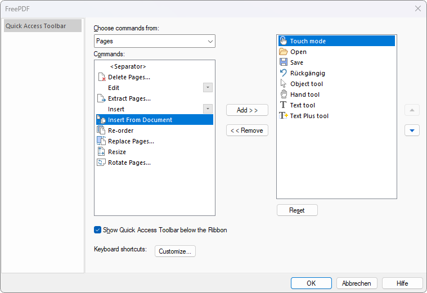Select Extract Pages command in list
Screen dimensions: 427x293
[x=129, y=98]
